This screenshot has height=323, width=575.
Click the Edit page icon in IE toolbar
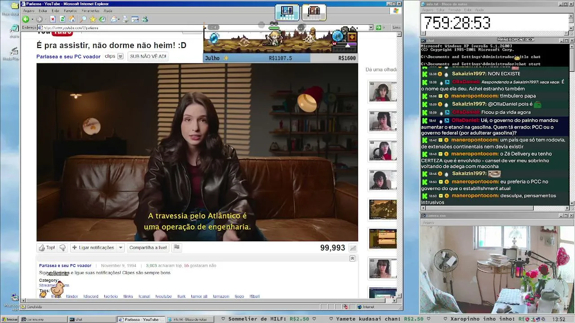pyautogui.click(x=135, y=19)
